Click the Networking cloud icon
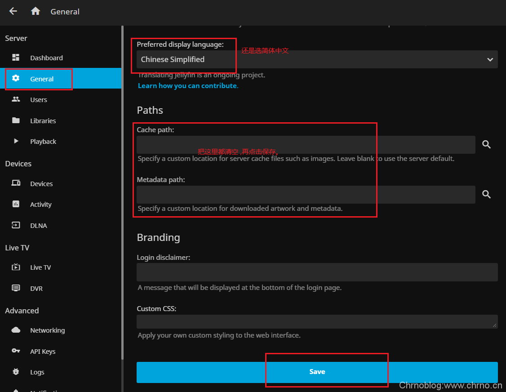Viewport: 506px width, 392px height. click(16, 330)
